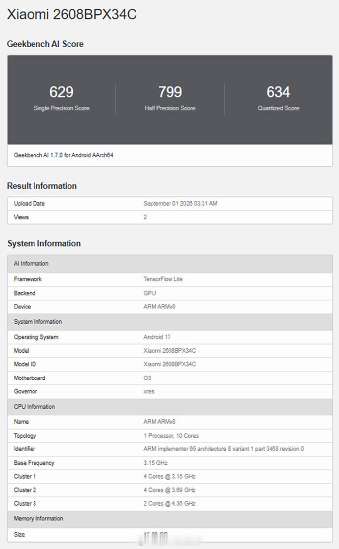Click the CPU Information section header
Image resolution: width=339 pixels, height=549 pixels.
170,407
